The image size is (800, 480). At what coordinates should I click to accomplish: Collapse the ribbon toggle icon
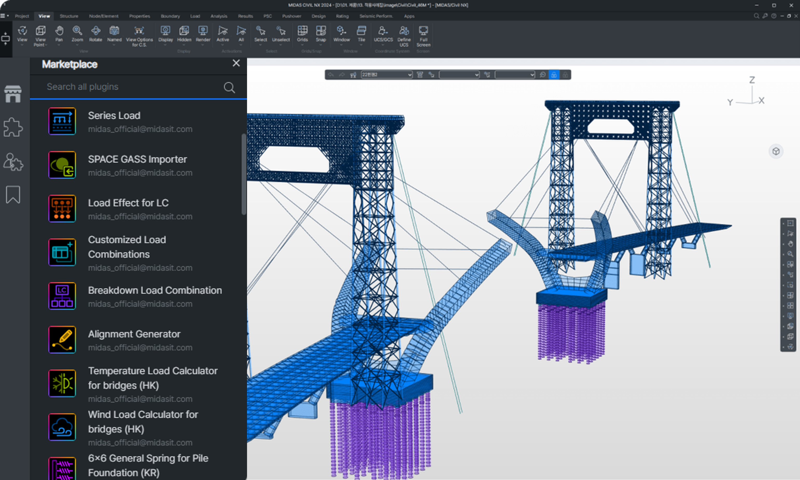[x=5, y=38]
